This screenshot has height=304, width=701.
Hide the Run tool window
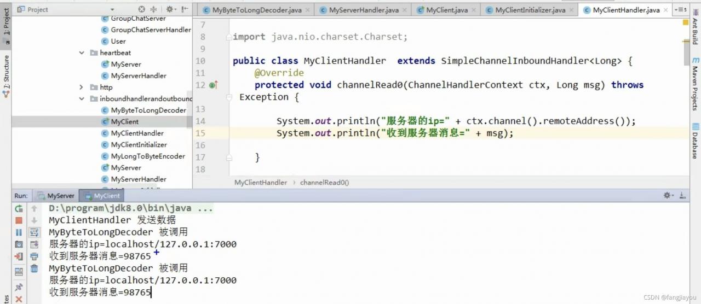(682, 195)
